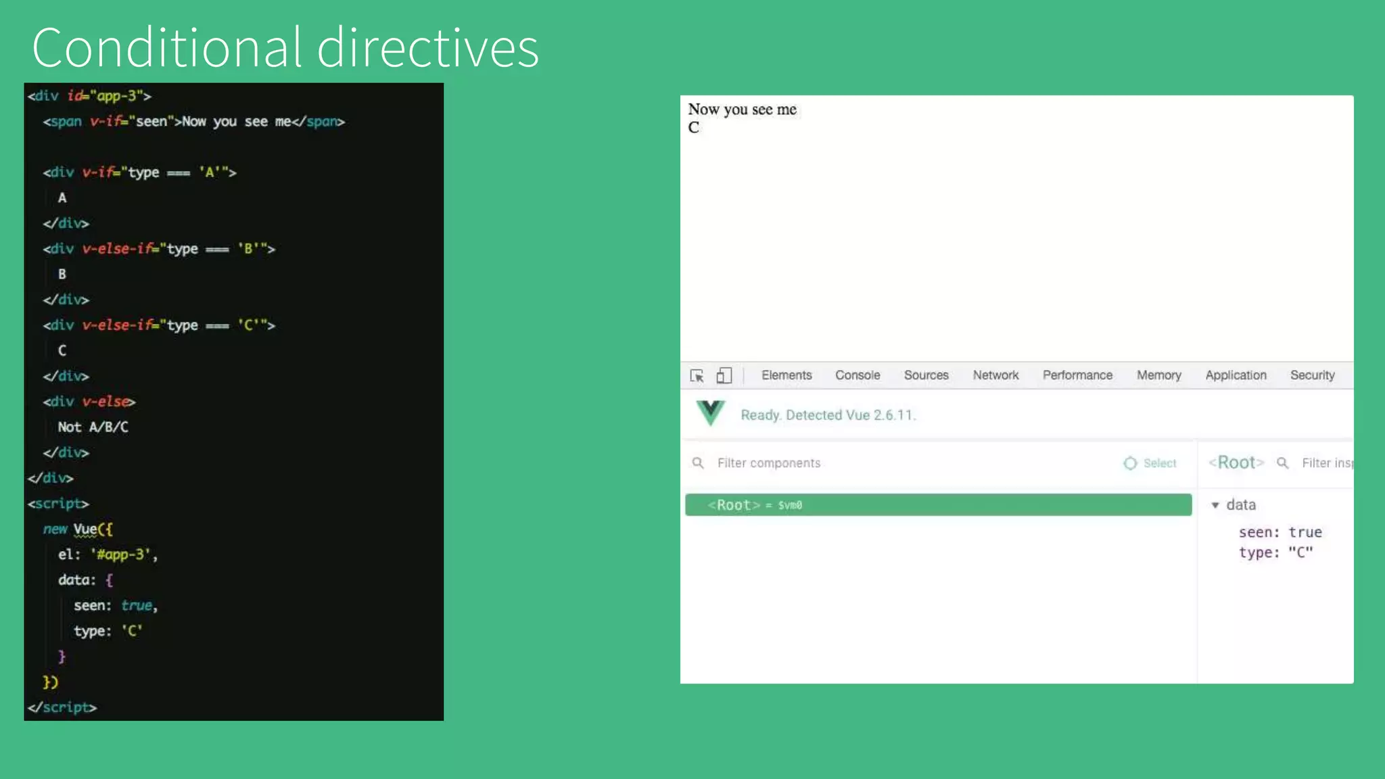The height and width of the screenshot is (779, 1385).
Task: Toggle the device toolbar icon
Action: coord(724,375)
